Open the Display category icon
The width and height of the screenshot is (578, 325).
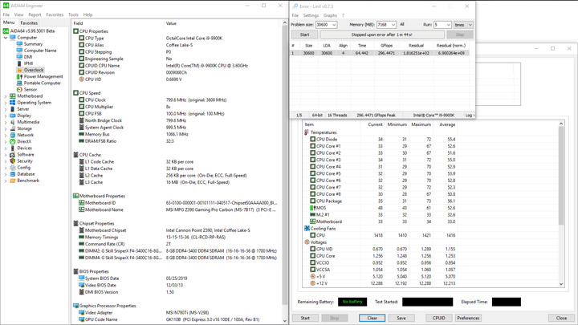[13, 116]
